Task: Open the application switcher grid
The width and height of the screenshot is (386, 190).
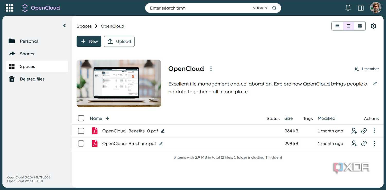Action: 10,8
